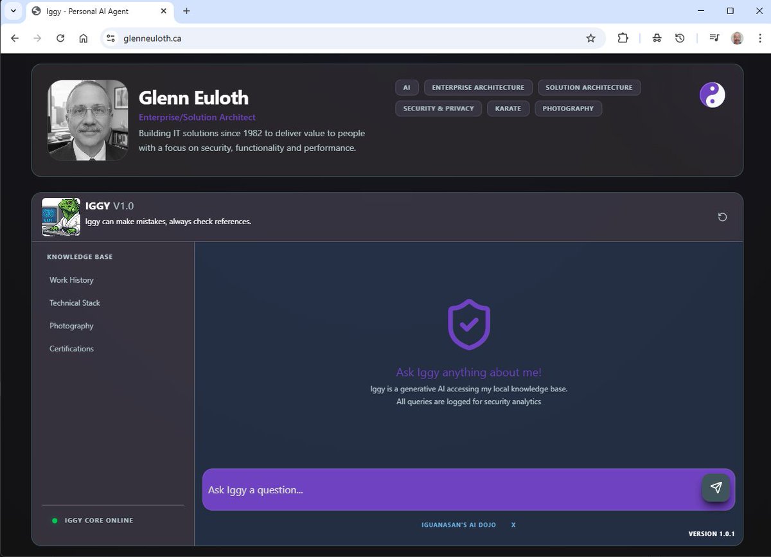Click the Ask Iggy anything about me text
This screenshot has height=557, width=771.
point(469,372)
